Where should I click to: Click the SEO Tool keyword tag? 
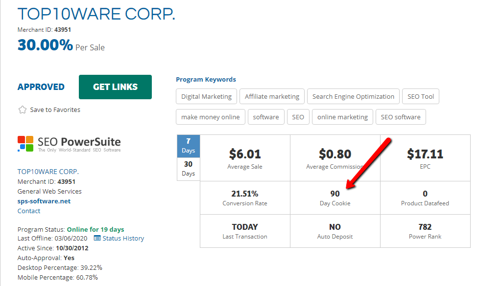[421, 96]
